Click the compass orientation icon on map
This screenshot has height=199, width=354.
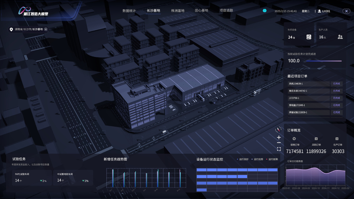[279, 129]
